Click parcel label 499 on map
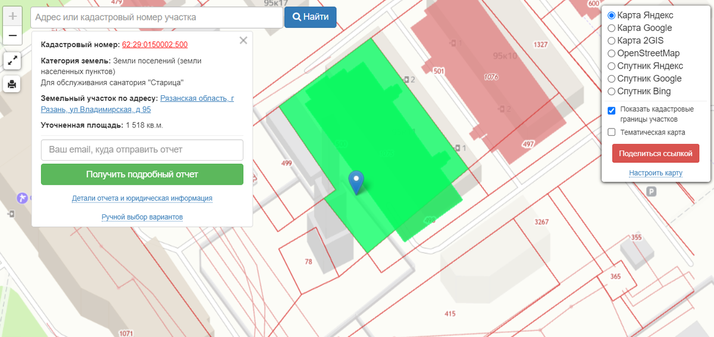Image resolution: width=714 pixels, height=337 pixels. tap(287, 163)
